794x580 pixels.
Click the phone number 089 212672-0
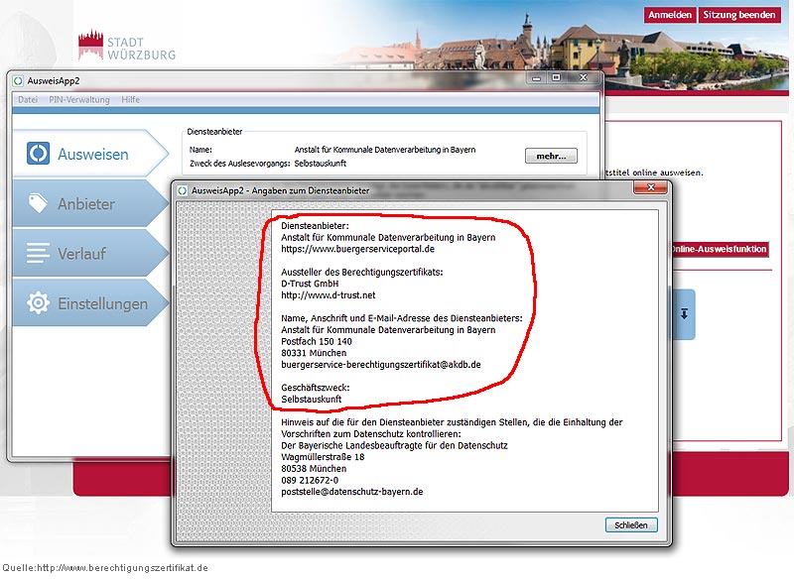pos(310,480)
